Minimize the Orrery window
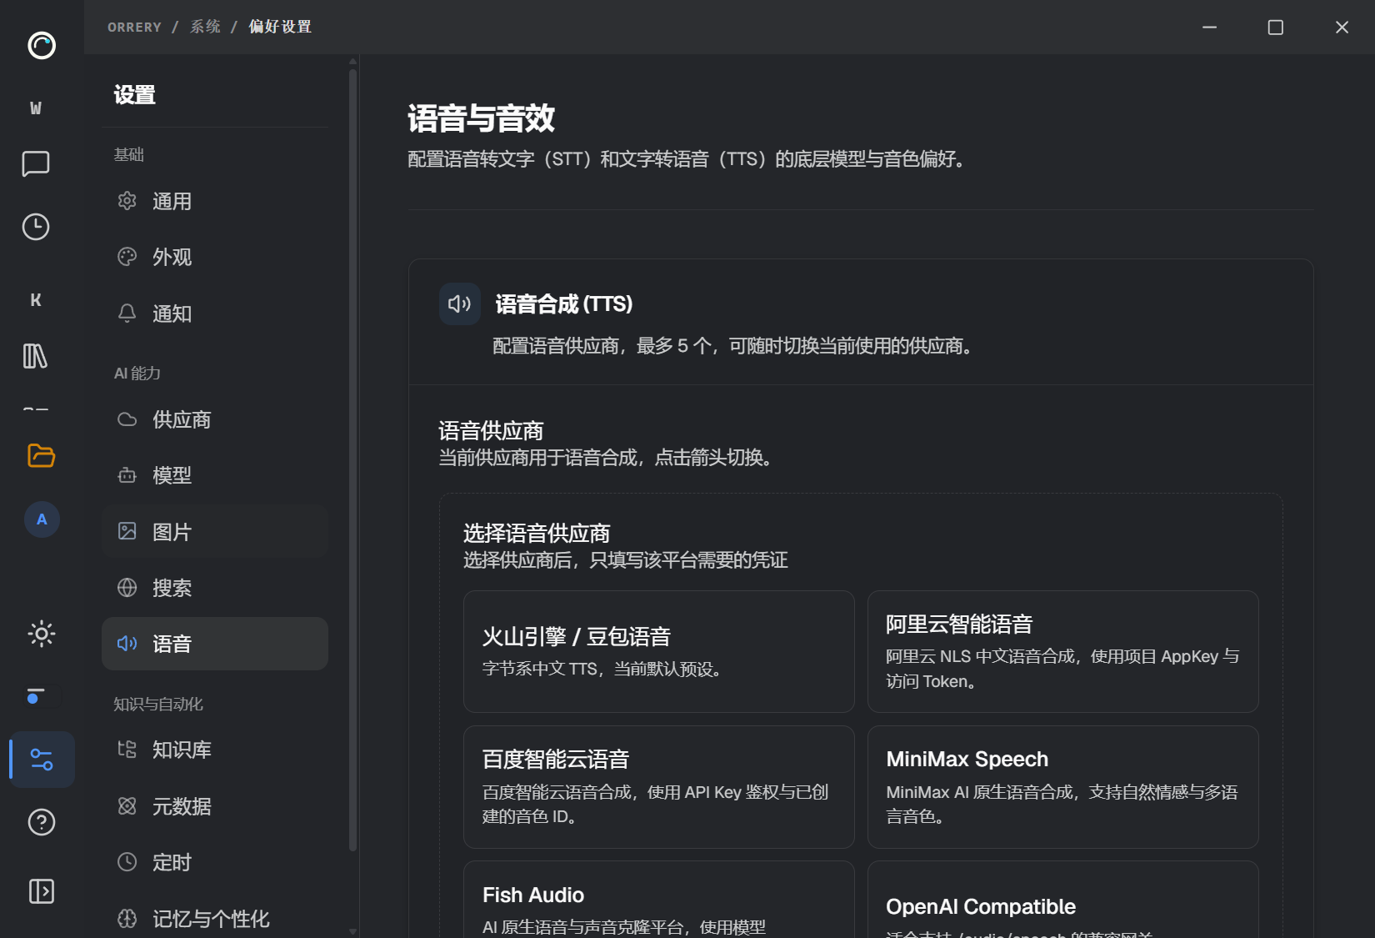The width and height of the screenshot is (1375, 938). pos(1209,28)
